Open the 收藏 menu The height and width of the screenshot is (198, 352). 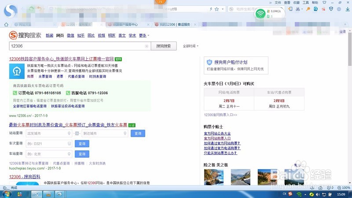click(x=297, y=3)
